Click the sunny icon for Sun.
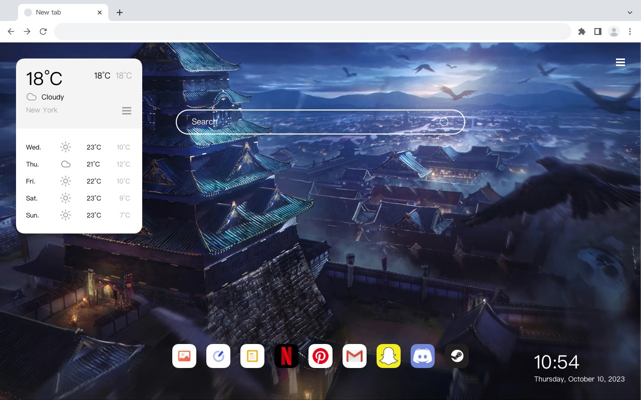Image resolution: width=641 pixels, height=400 pixels. 66,215
